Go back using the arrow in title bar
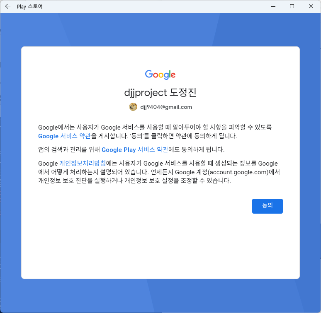Viewport: 321px width, 313px height. pos(8,6)
